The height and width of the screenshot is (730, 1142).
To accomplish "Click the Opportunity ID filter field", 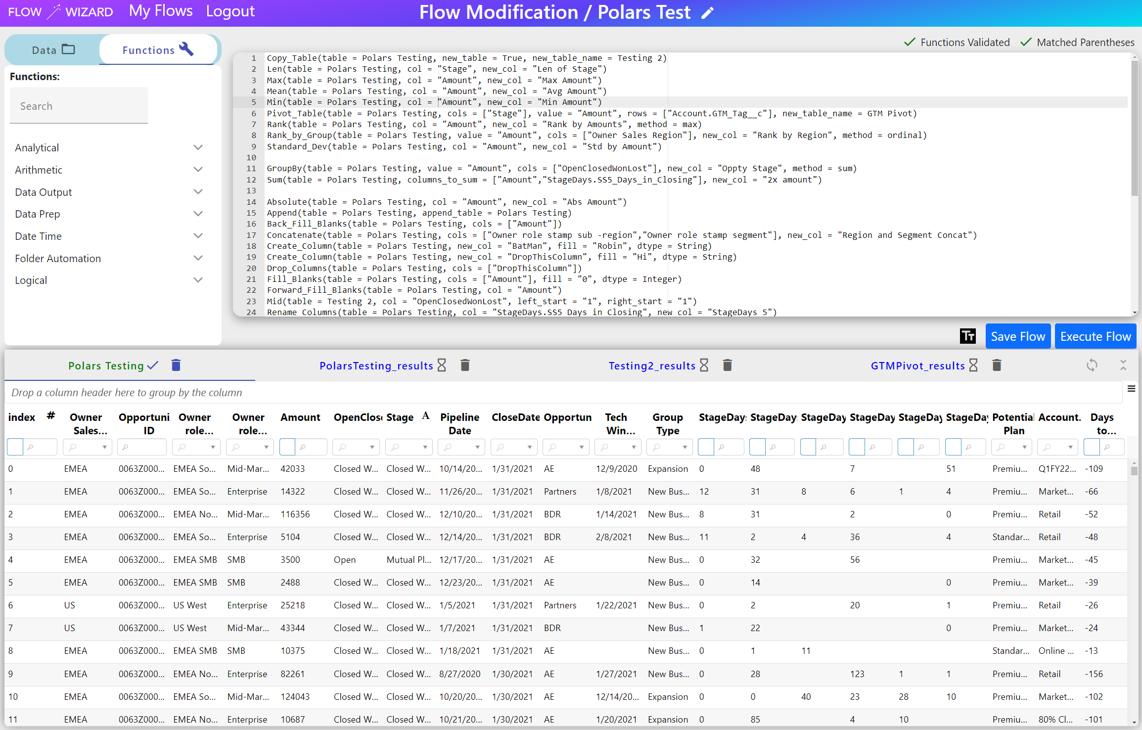I will (x=142, y=447).
